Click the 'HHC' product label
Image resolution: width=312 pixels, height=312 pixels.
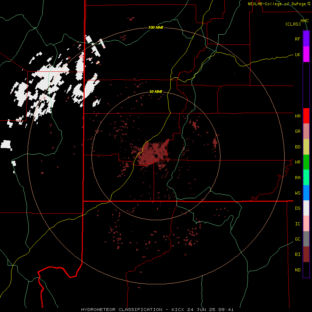(305, 21)
